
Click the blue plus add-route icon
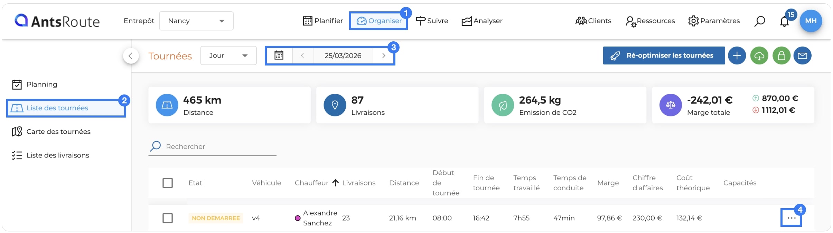(737, 55)
